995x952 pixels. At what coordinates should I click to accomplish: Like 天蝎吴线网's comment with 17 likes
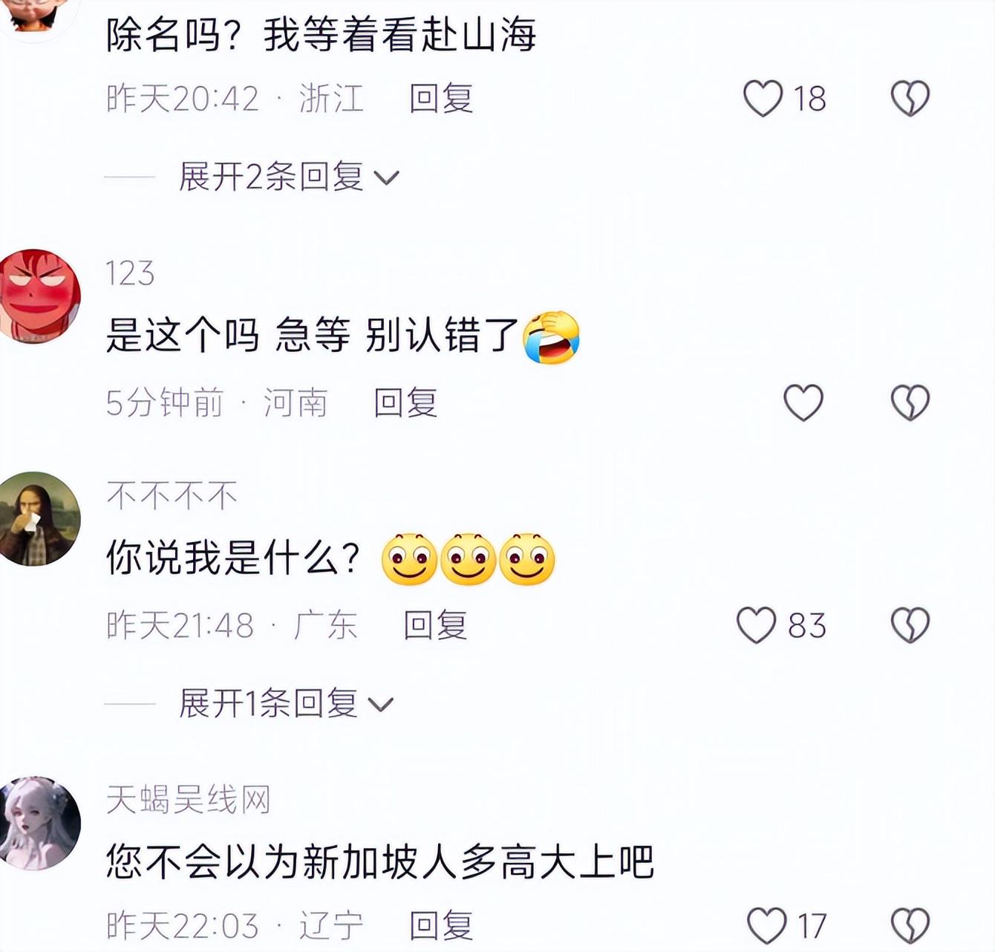click(x=766, y=926)
